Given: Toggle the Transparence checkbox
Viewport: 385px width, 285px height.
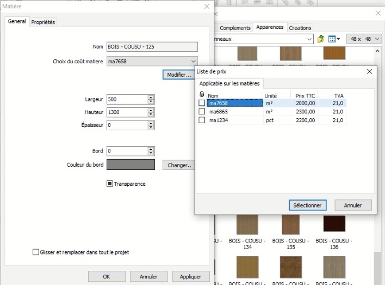Looking at the screenshot, I should click(109, 184).
